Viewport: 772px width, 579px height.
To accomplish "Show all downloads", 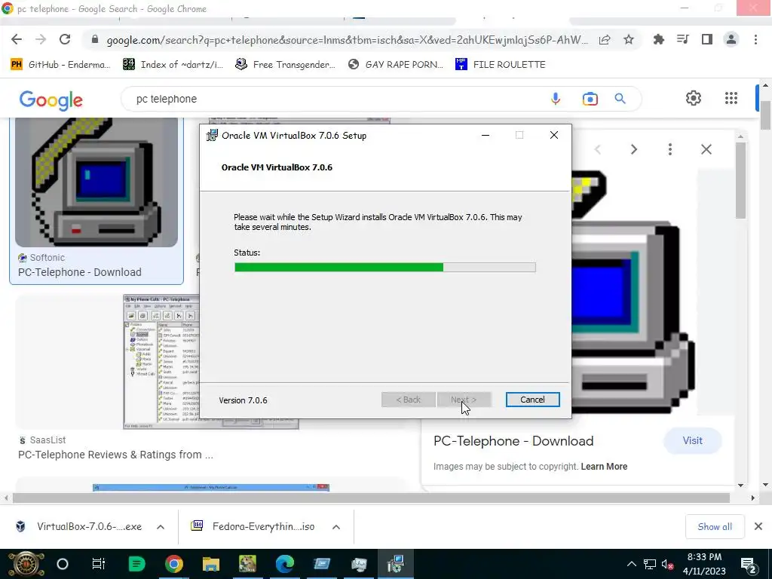I will (715, 527).
